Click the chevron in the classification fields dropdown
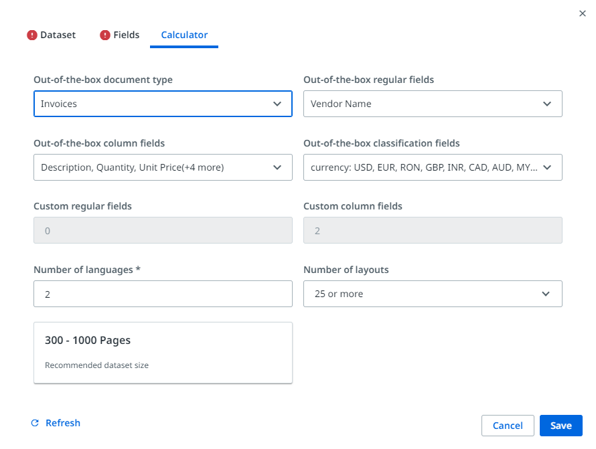Image resolution: width=596 pixels, height=449 pixels. [547, 167]
